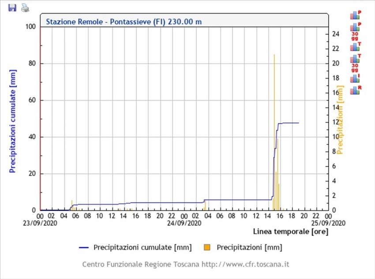Click the 24/09/2020 date label on time axis

tap(184, 223)
